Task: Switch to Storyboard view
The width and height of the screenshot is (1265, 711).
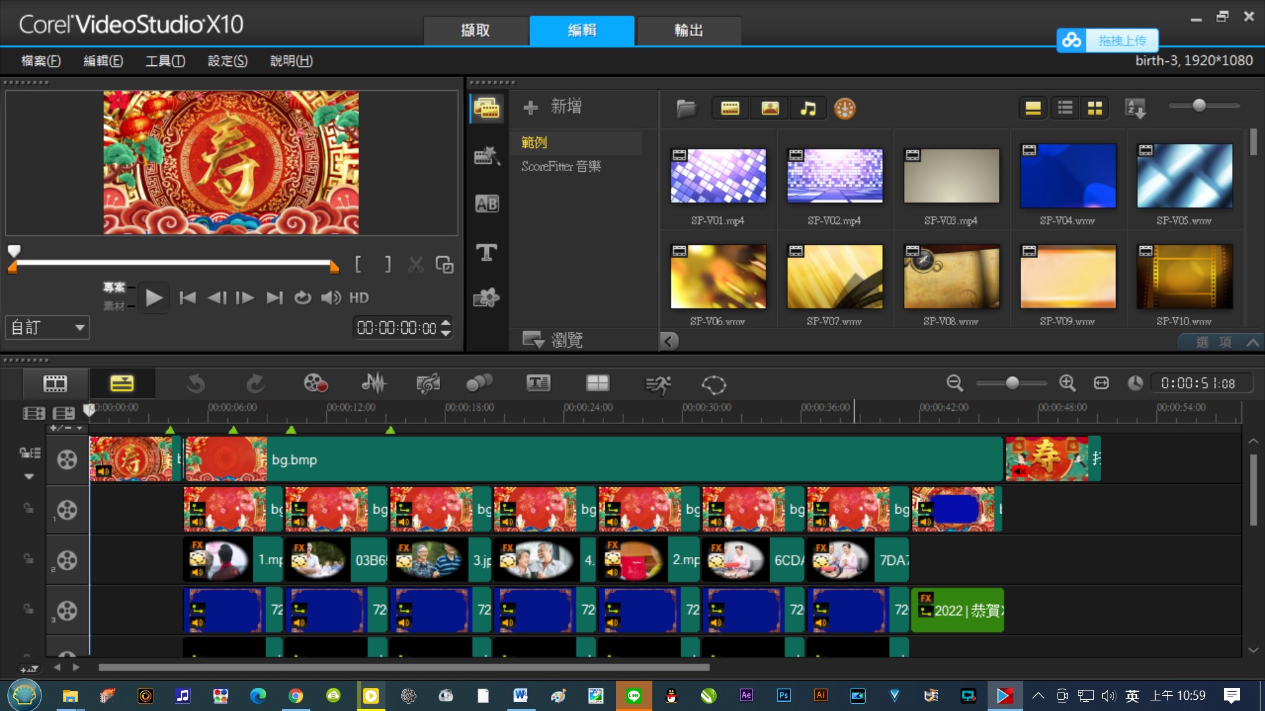Action: tap(55, 384)
